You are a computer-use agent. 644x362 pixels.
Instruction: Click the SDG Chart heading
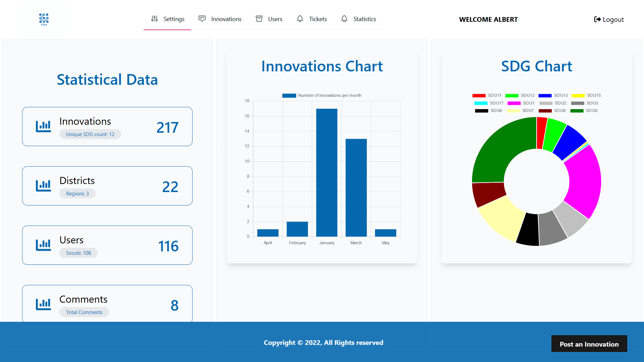(537, 66)
